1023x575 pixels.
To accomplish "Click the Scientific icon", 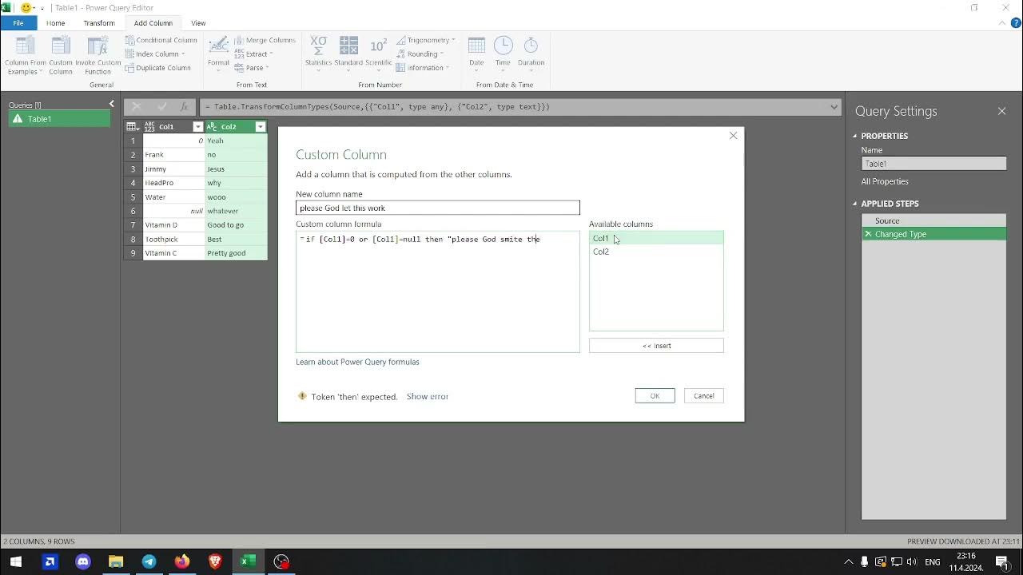I will (x=379, y=46).
